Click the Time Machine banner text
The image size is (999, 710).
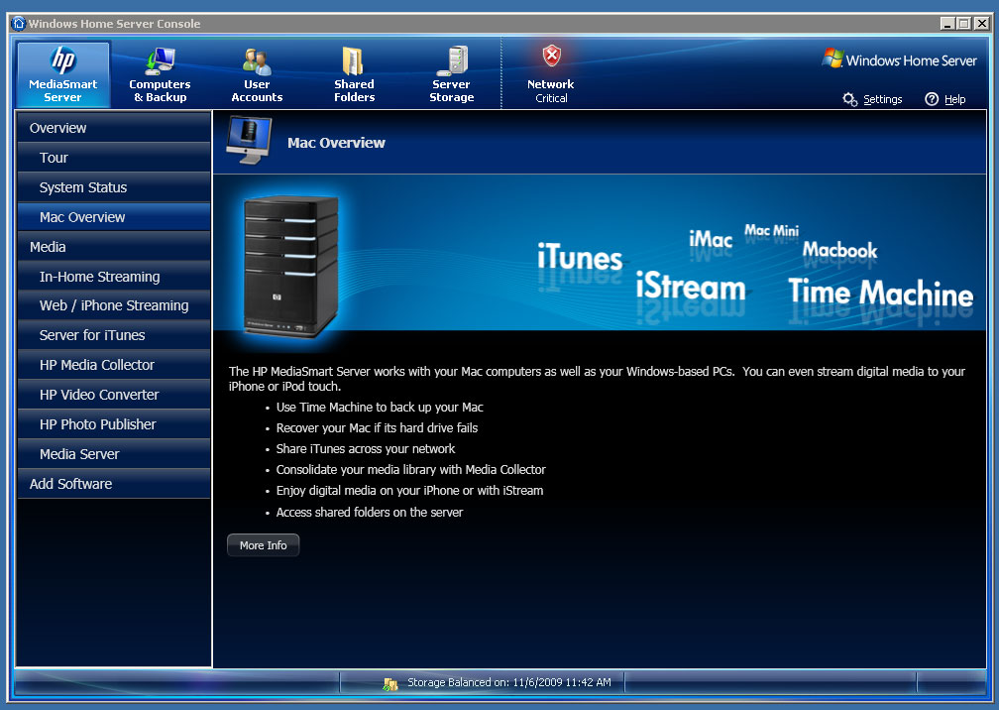point(880,293)
